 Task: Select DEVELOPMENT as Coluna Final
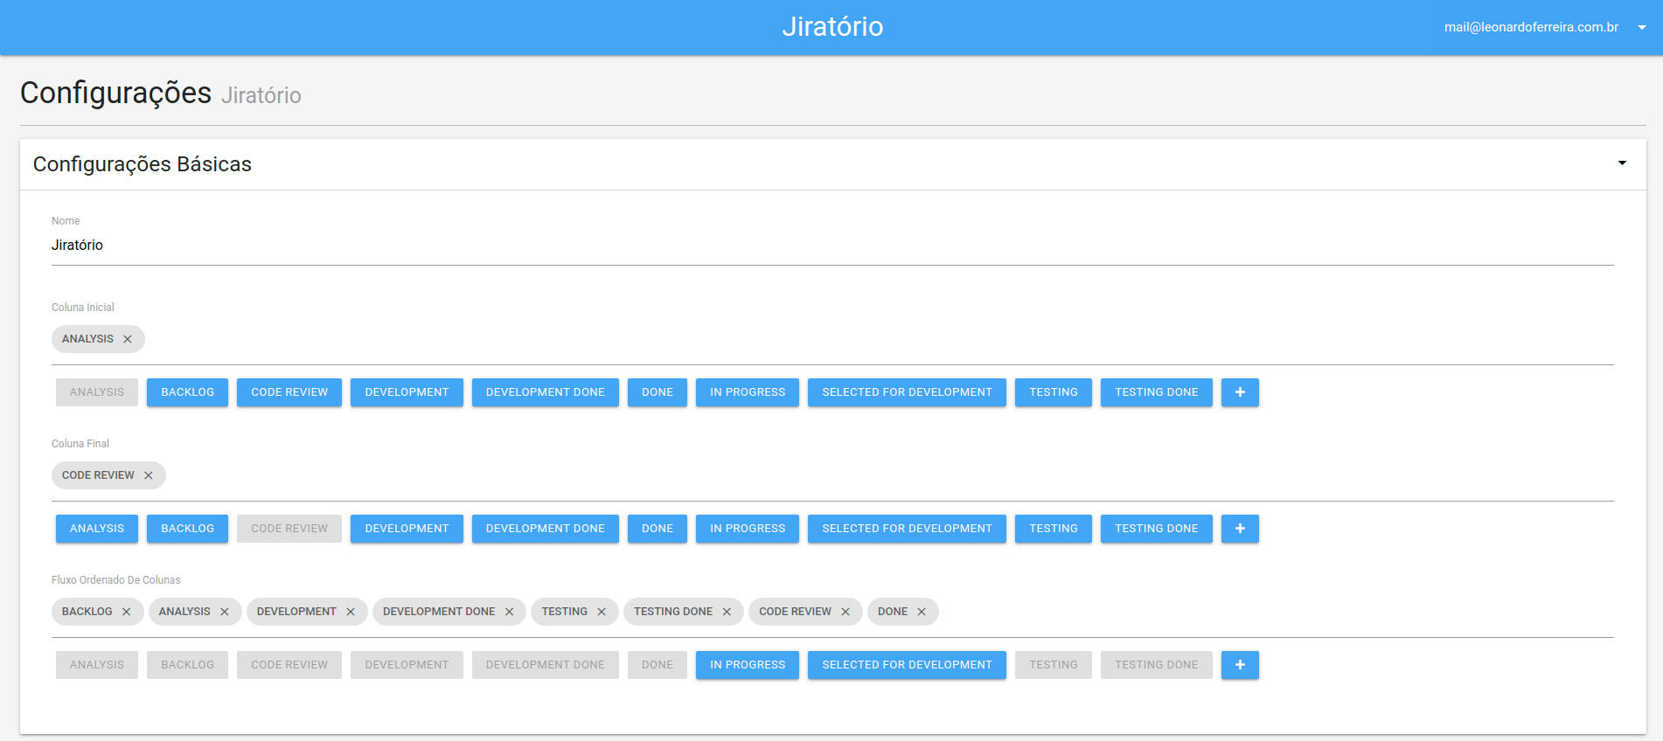point(407,529)
